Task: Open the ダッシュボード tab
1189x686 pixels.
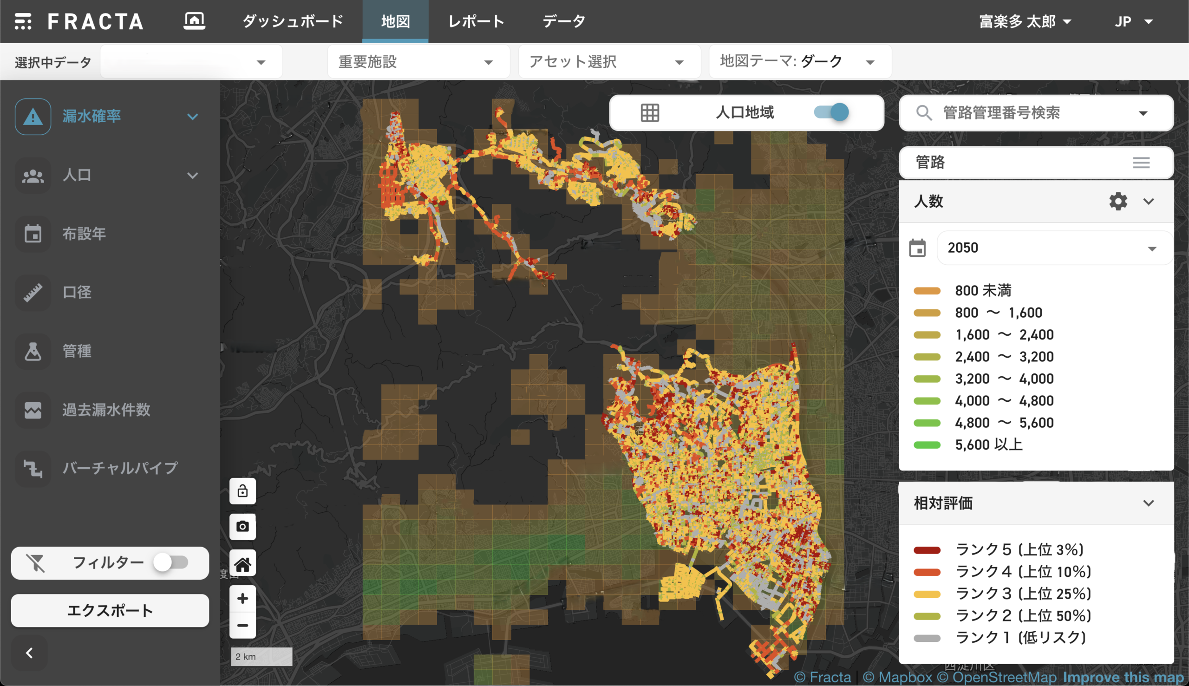Action: coord(292,21)
